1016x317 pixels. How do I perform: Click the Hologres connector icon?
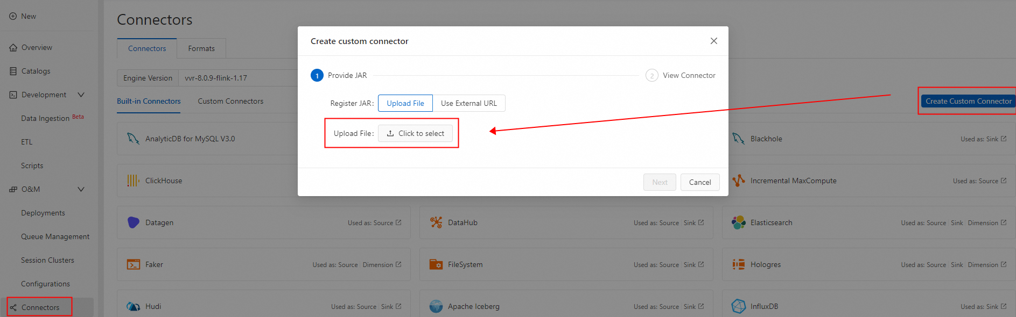point(739,264)
